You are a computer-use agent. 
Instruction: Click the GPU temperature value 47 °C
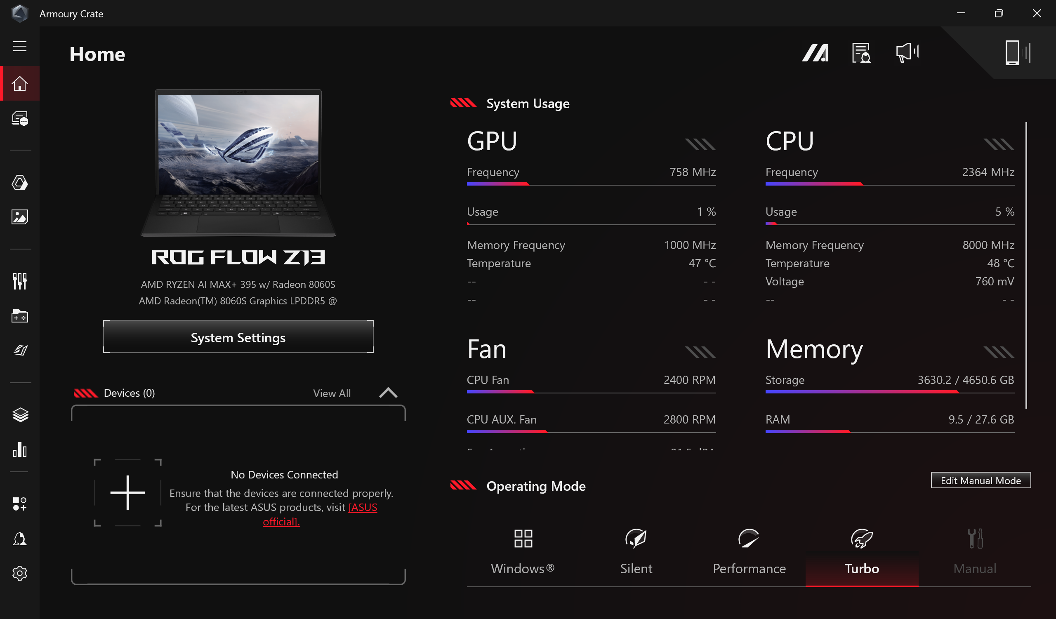(702, 263)
